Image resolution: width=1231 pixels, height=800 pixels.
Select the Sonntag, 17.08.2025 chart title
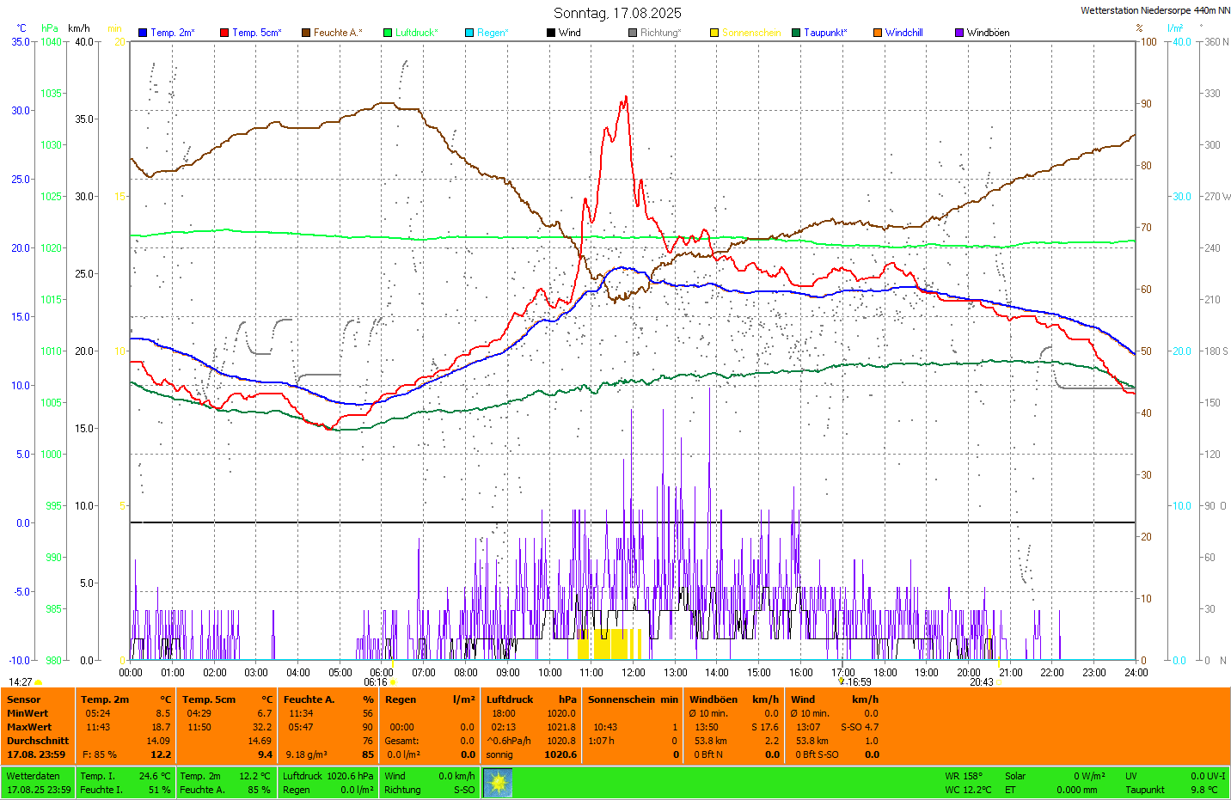[617, 13]
